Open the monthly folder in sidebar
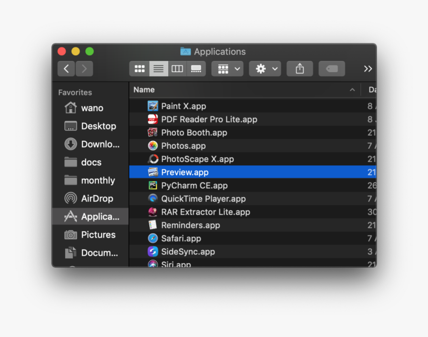 [x=90, y=180]
